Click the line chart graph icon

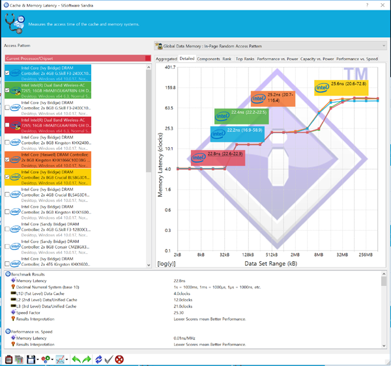click(60, 359)
